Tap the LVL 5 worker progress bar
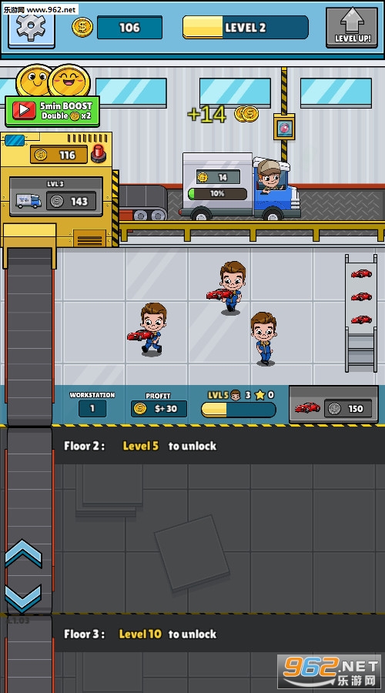 (x=238, y=410)
